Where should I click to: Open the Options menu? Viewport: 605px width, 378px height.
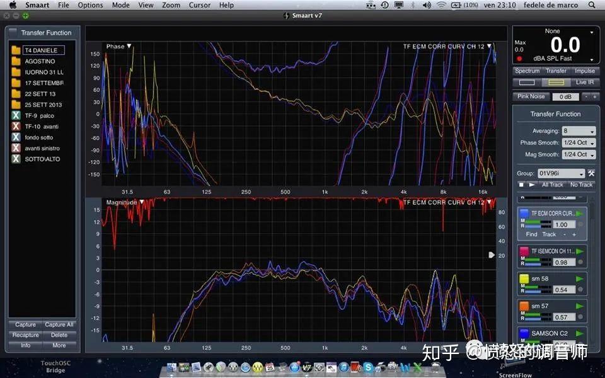[90, 5]
